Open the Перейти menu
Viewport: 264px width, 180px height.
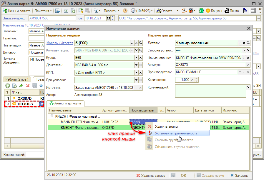click(111, 11)
